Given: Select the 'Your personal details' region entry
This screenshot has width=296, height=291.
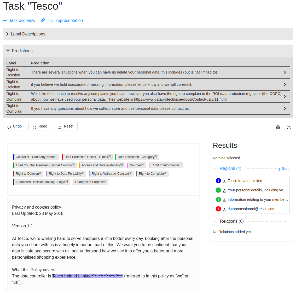Looking at the screenshot, I should tap(251, 190).
